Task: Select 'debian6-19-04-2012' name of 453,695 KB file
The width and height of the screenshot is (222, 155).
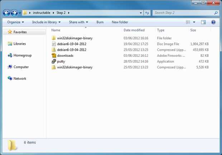Action: (72, 50)
